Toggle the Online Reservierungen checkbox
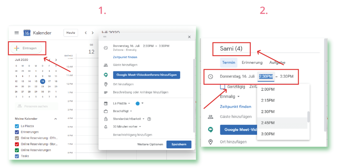 tap(17, 150)
